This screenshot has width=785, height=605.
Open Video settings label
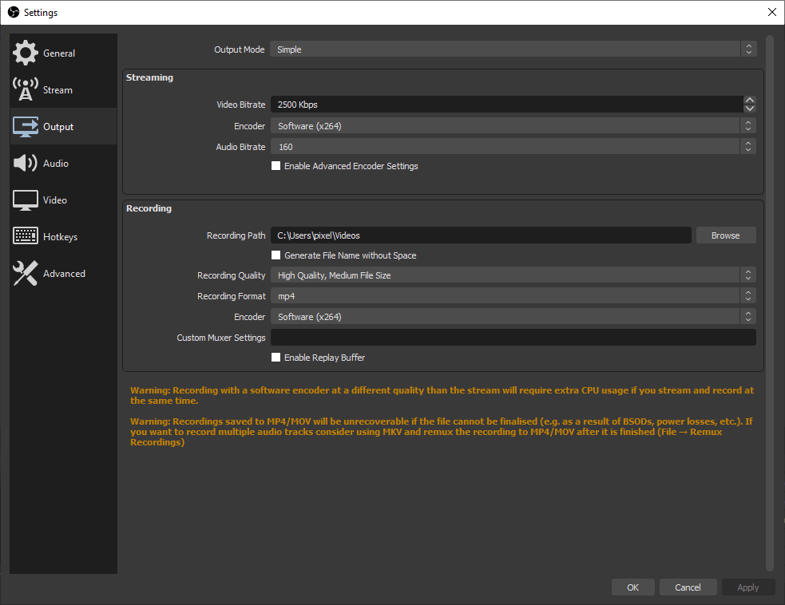click(x=54, y=200)
